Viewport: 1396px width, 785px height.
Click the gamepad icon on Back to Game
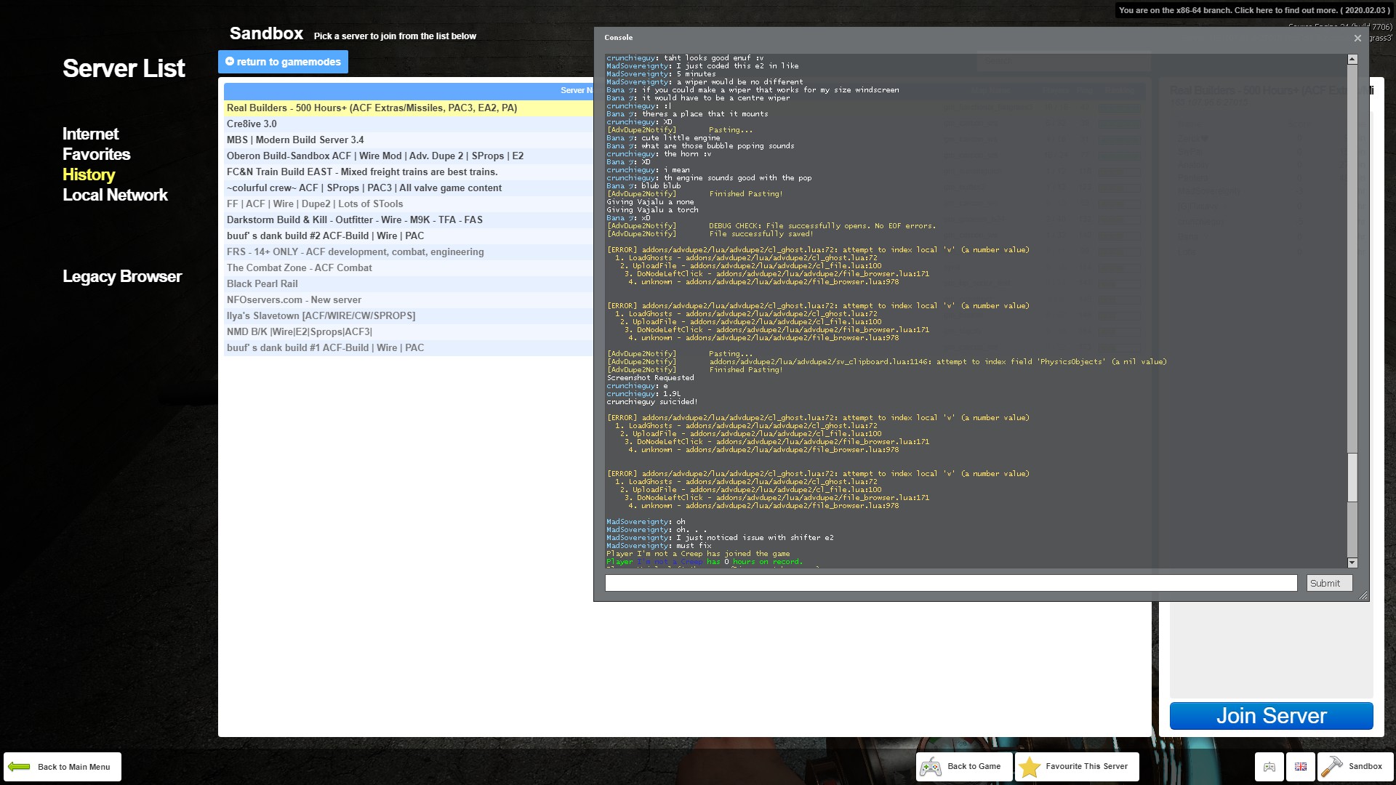pos(931,766)
